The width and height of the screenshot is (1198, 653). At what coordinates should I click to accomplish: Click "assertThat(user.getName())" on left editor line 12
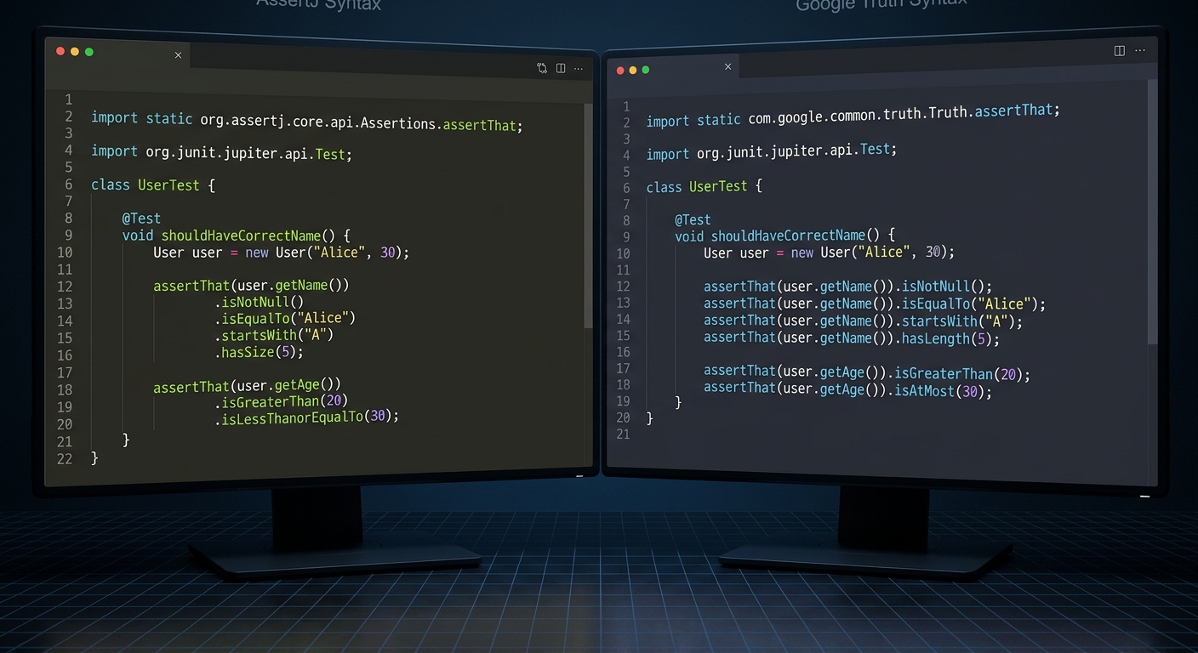(x=251, y=286)
